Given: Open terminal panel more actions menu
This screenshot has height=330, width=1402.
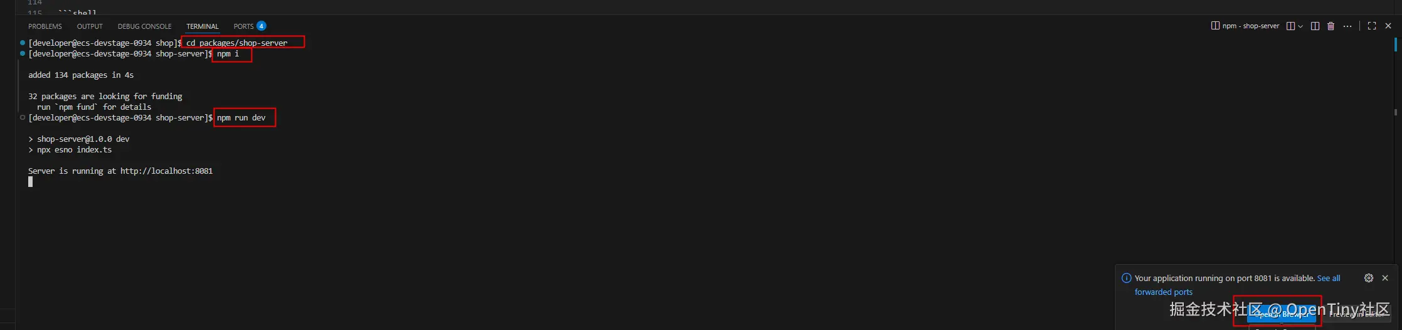Looking at the screenshot, I should pos(1347,26).
